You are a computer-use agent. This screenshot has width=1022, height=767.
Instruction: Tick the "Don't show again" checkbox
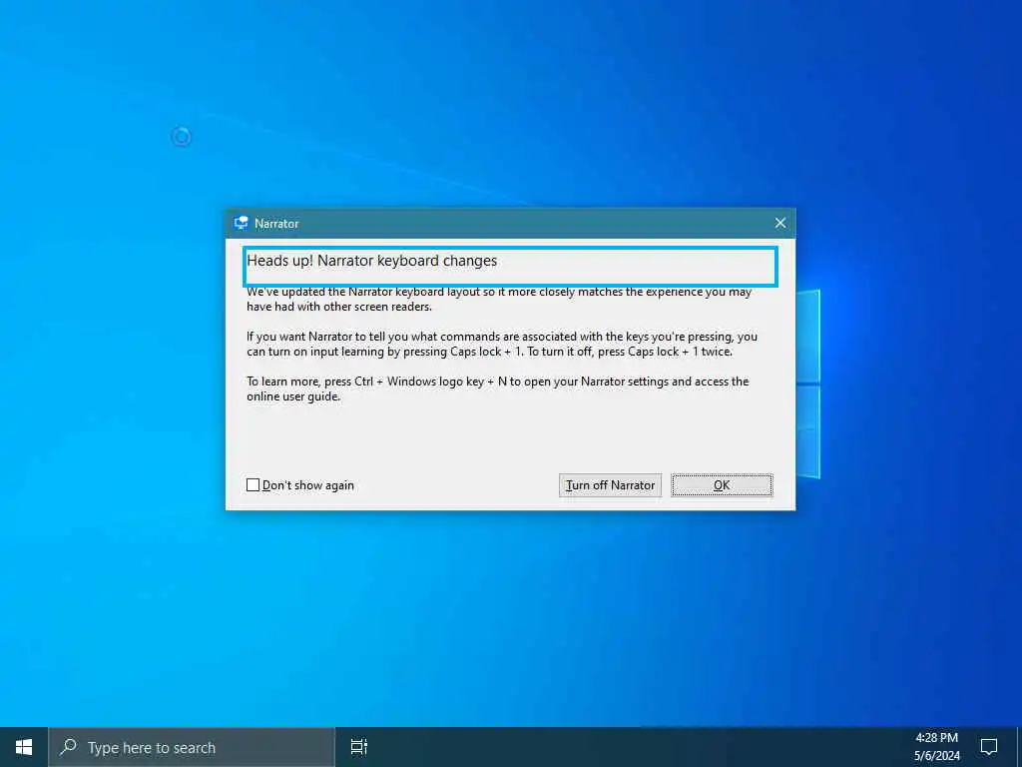click(253, 484)
